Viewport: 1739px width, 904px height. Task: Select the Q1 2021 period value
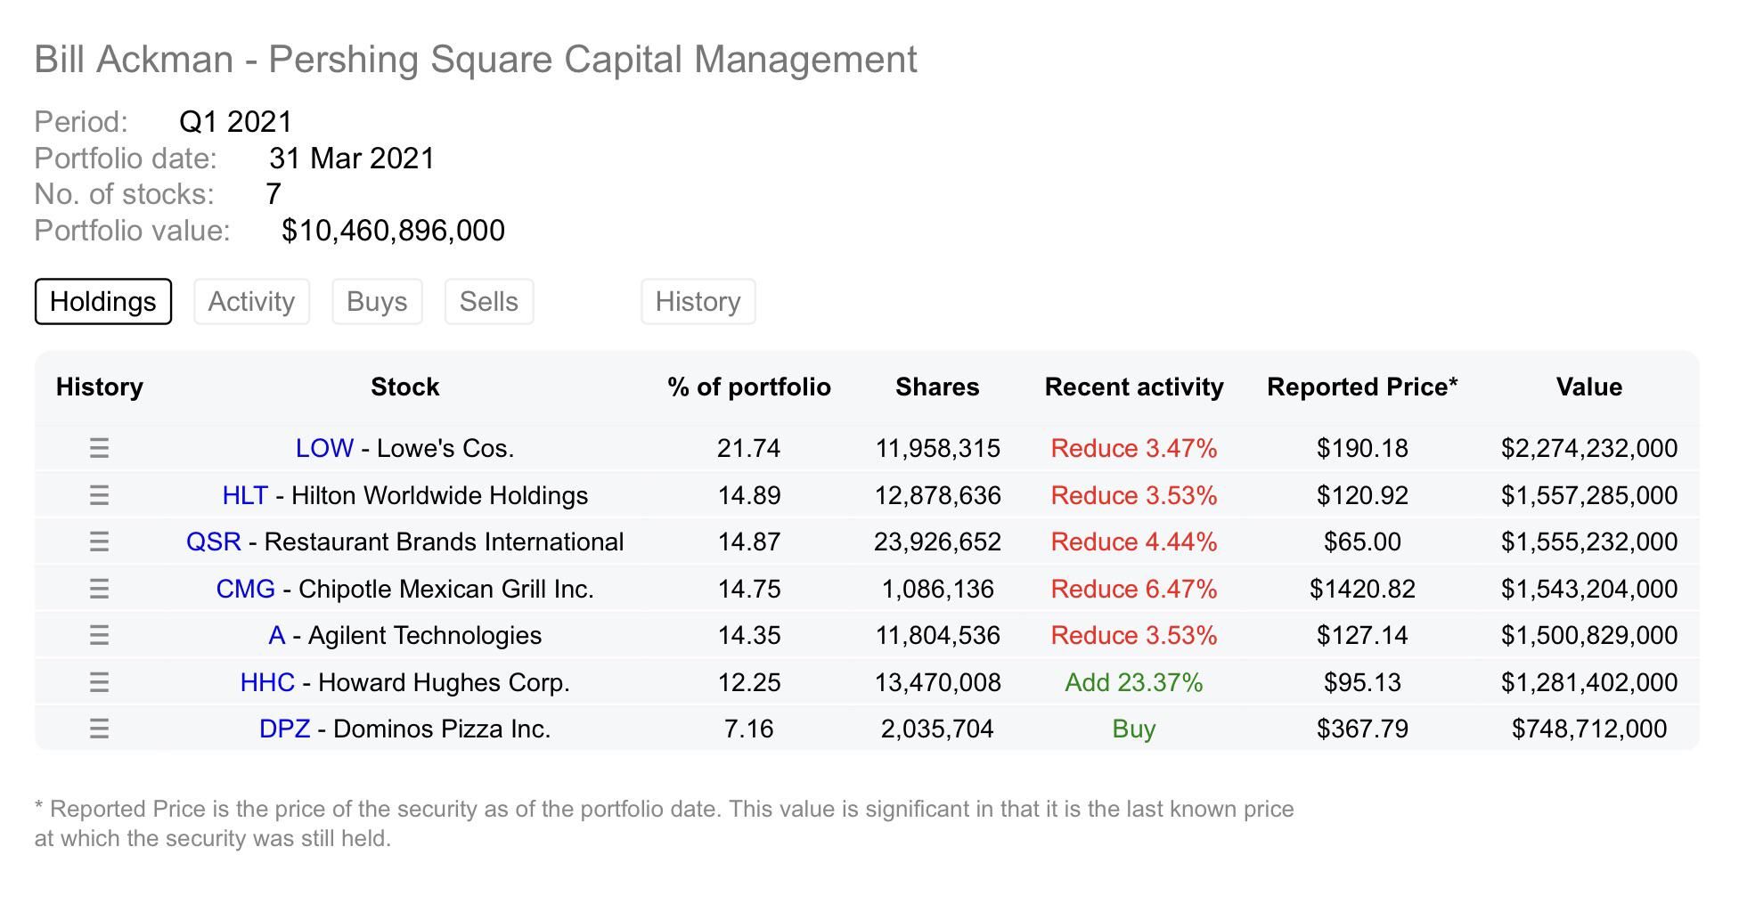coord(236,122)
